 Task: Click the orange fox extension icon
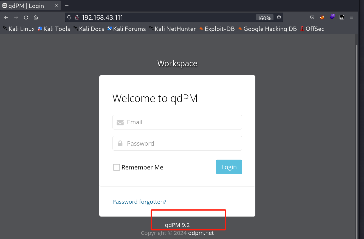(x=322, y=18)
